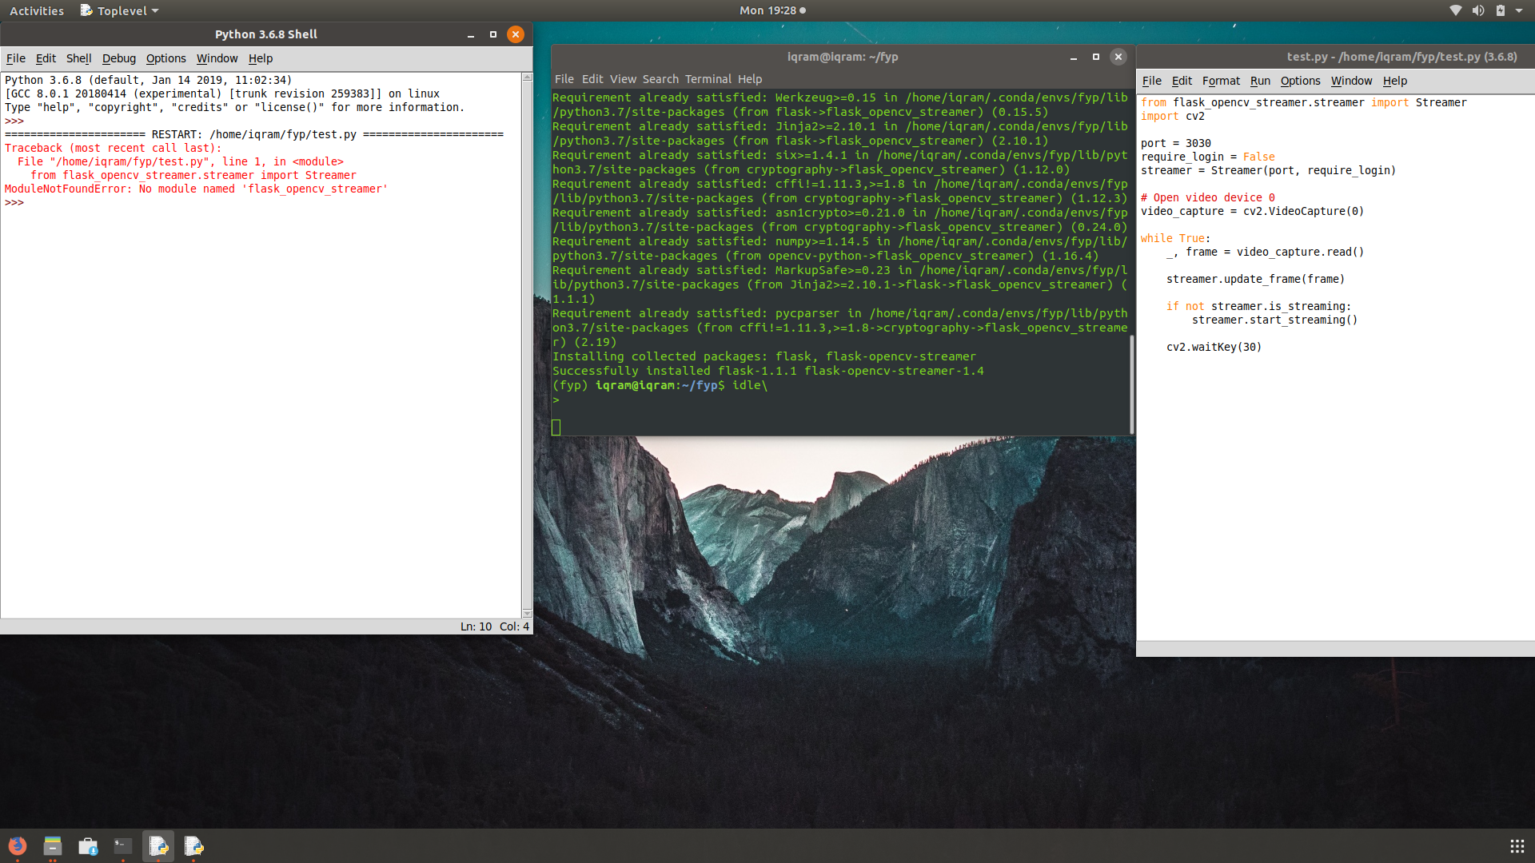
Task: Click the Activities button top left
Action: point(36,10)
